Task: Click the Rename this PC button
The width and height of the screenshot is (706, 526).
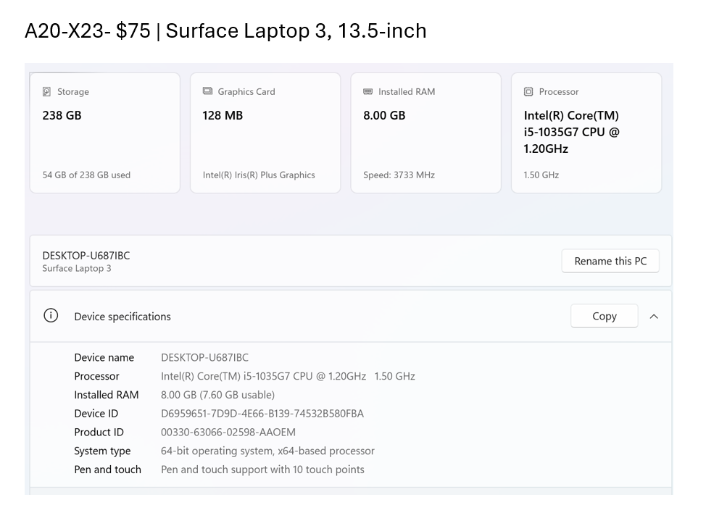Action: pos(610,260)
